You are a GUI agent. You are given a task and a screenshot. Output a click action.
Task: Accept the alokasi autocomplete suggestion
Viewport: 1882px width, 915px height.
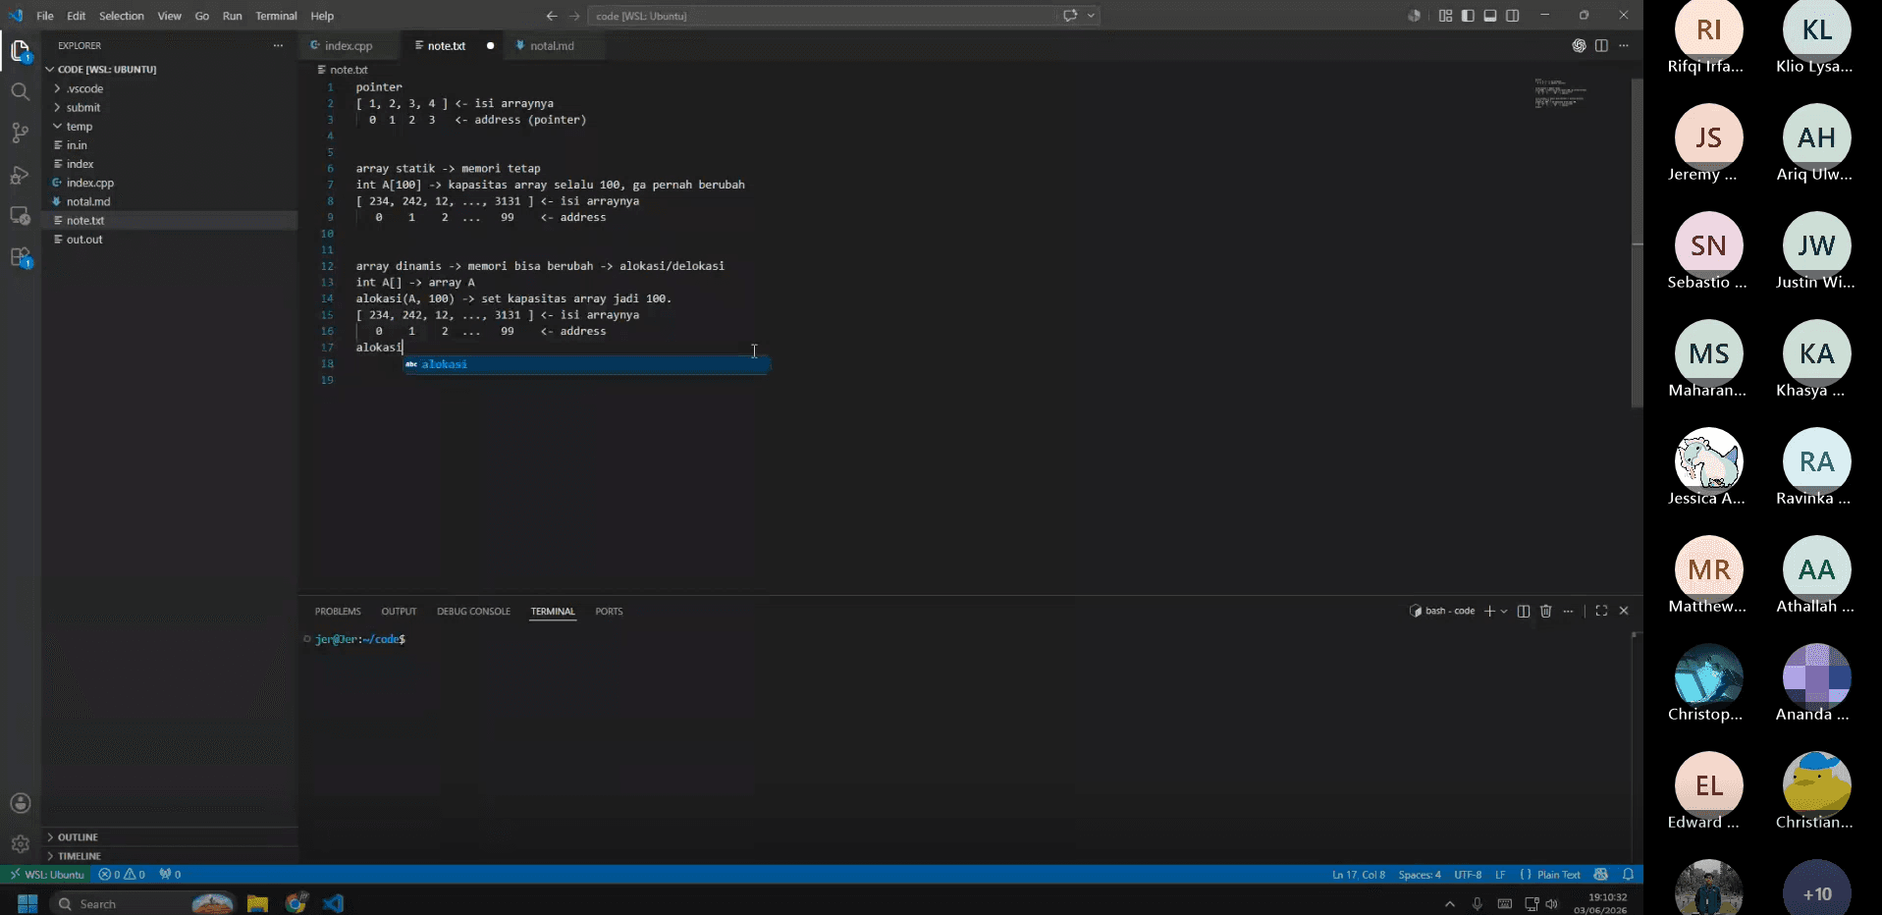pos(587,364)
